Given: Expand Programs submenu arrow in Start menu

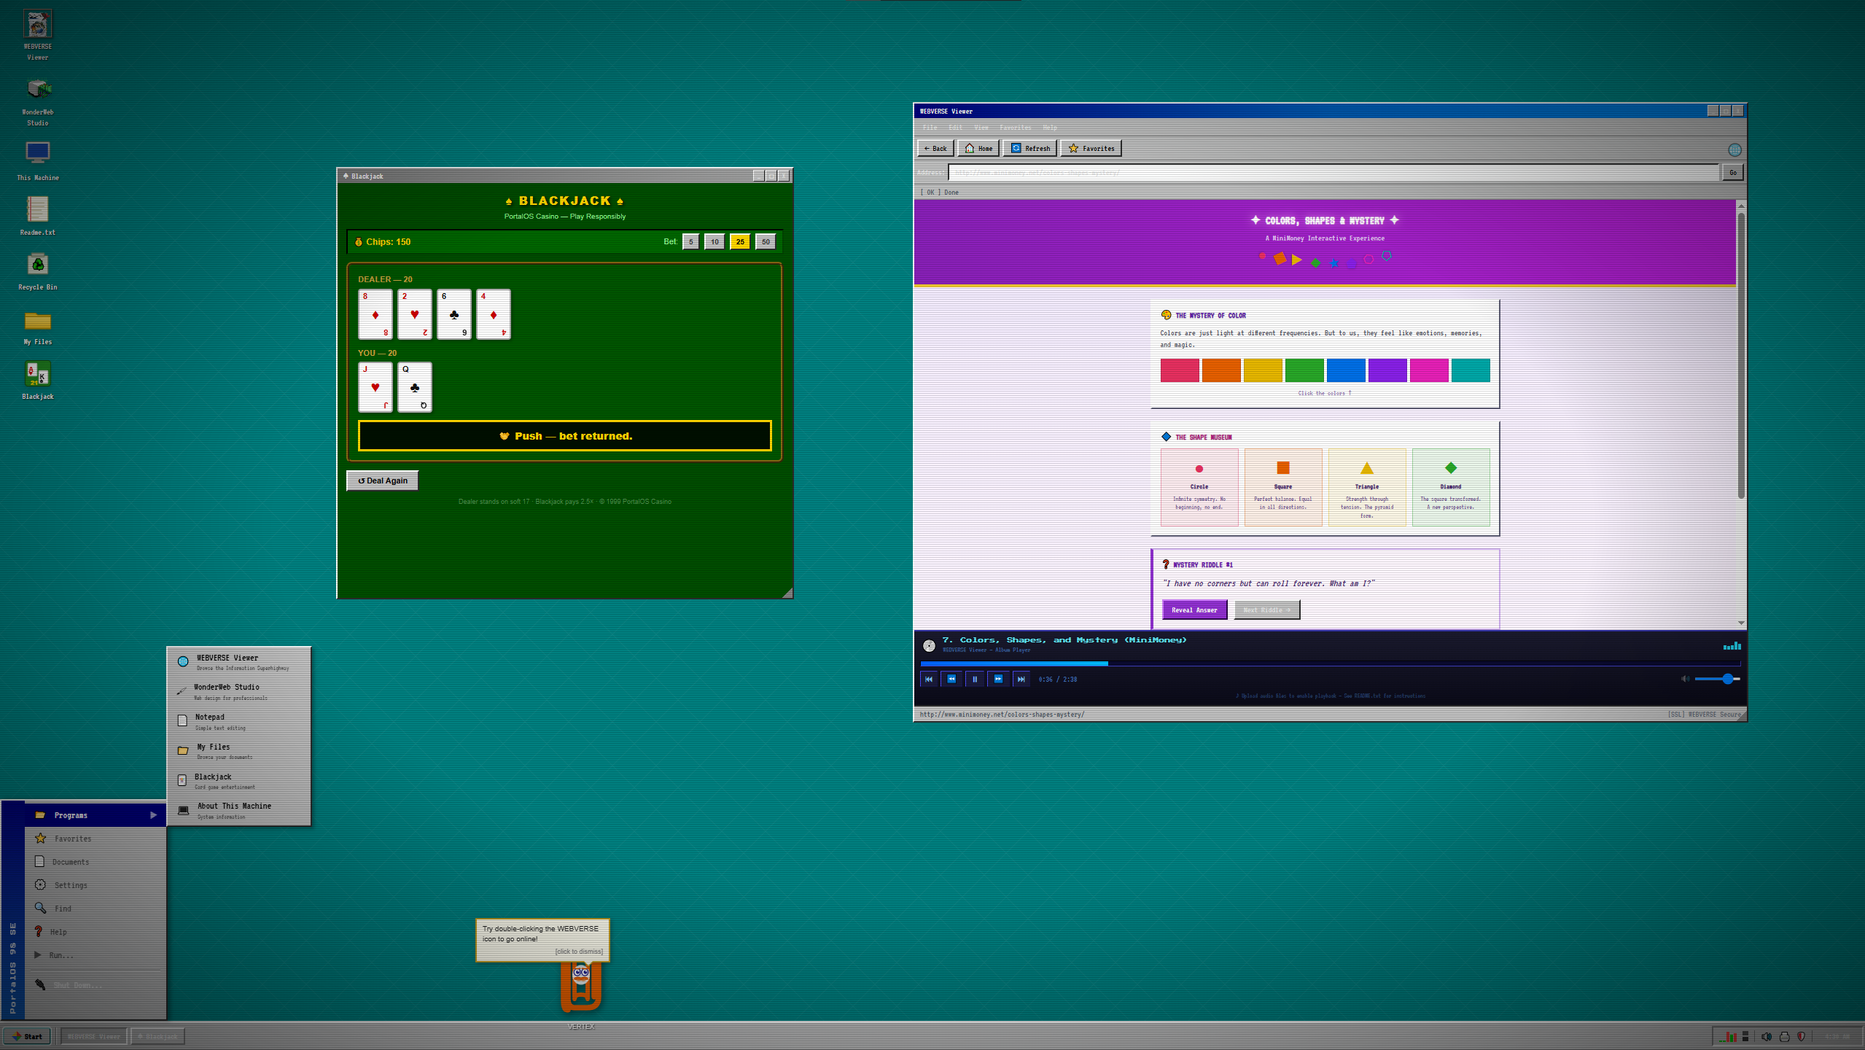Looking at the screenshot, I should coord(153,815).
